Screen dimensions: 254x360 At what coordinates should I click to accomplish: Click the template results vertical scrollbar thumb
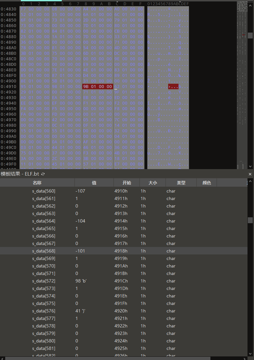(x=250, y=220)
